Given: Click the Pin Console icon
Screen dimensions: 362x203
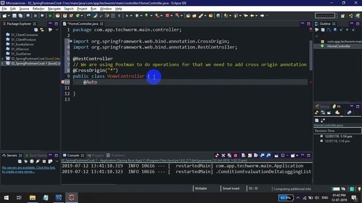Looking at the screenshot, I should [x=277, y=156].
